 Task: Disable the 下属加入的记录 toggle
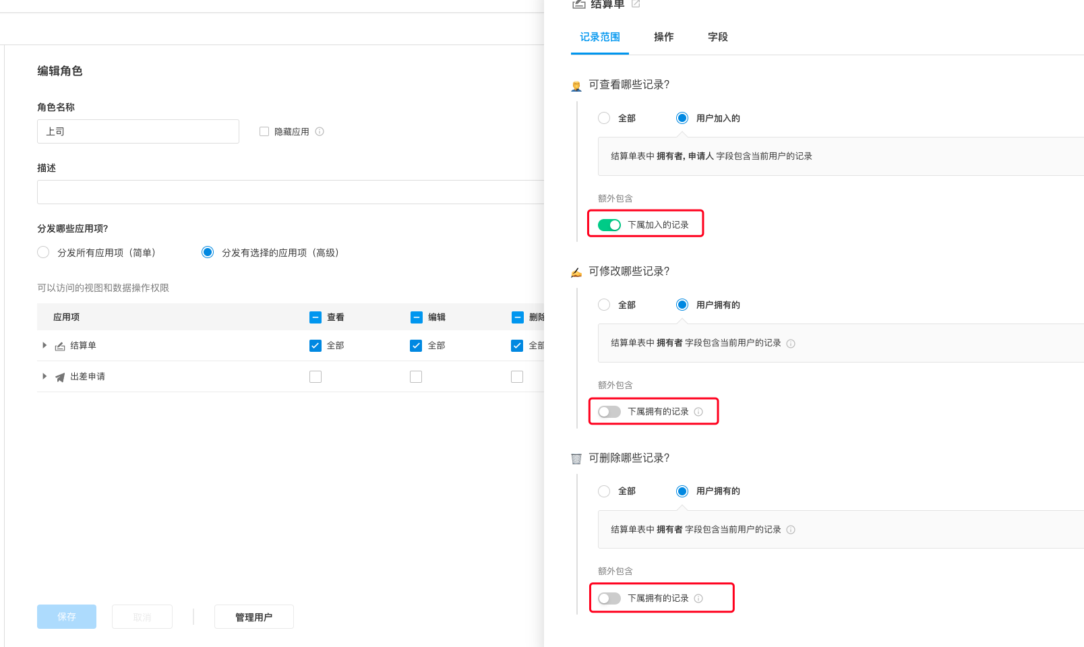tap(609, 225)
